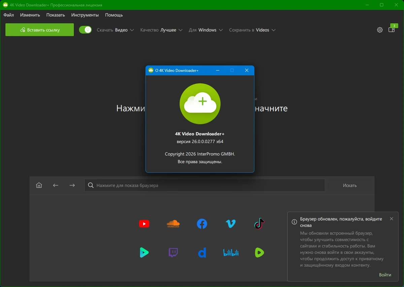Expand the Сохранить в Videos dropdown

tap(252, 30)
